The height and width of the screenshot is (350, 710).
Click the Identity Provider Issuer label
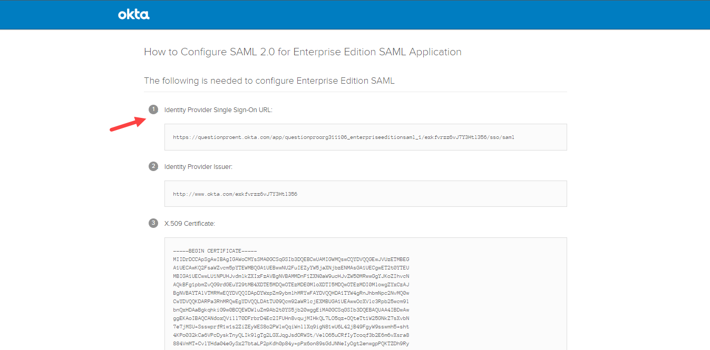(x=198, y=167)
